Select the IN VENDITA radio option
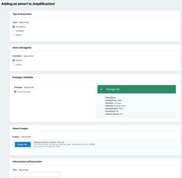The width and height of the screenshot is (182, 178). pos(14,27)
